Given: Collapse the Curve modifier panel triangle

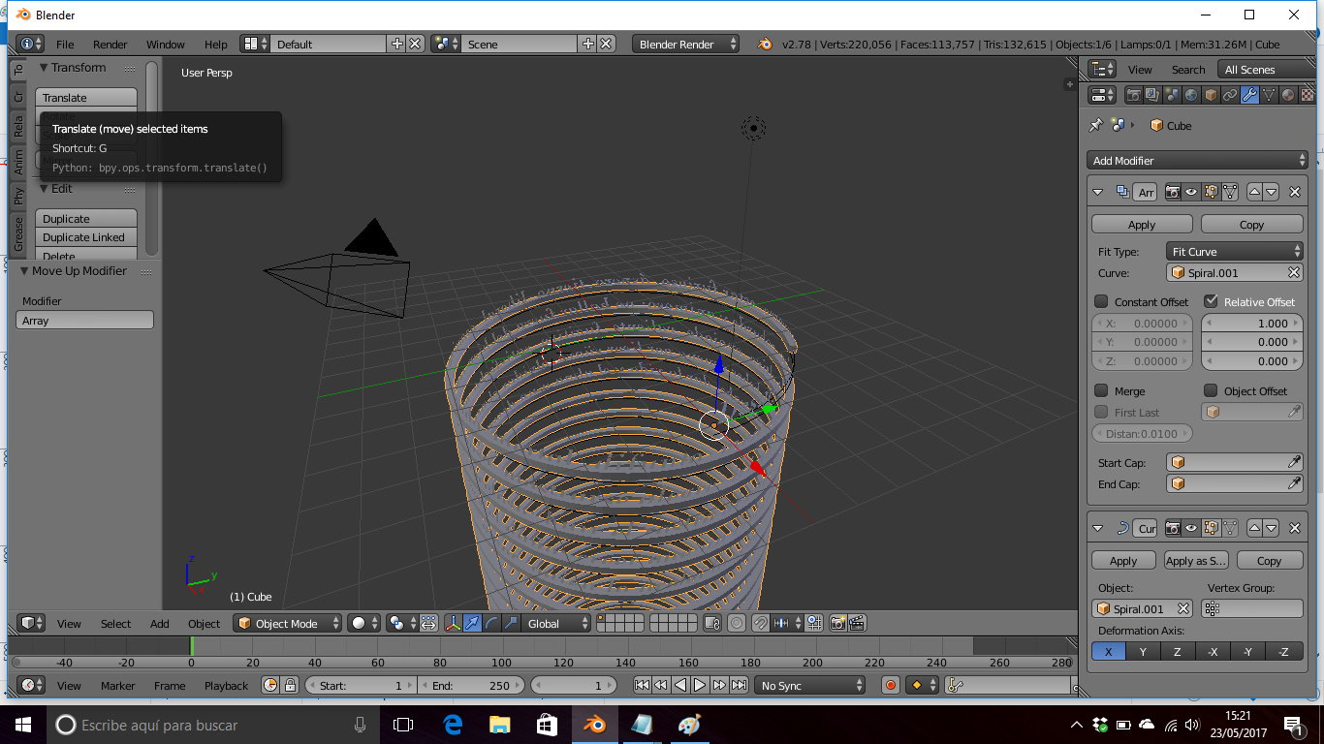Looking at the screenshot, I should point(1098,528).
